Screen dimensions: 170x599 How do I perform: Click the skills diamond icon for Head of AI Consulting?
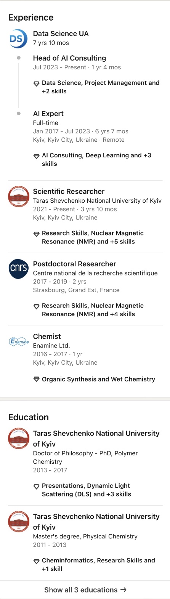[37, 83]
